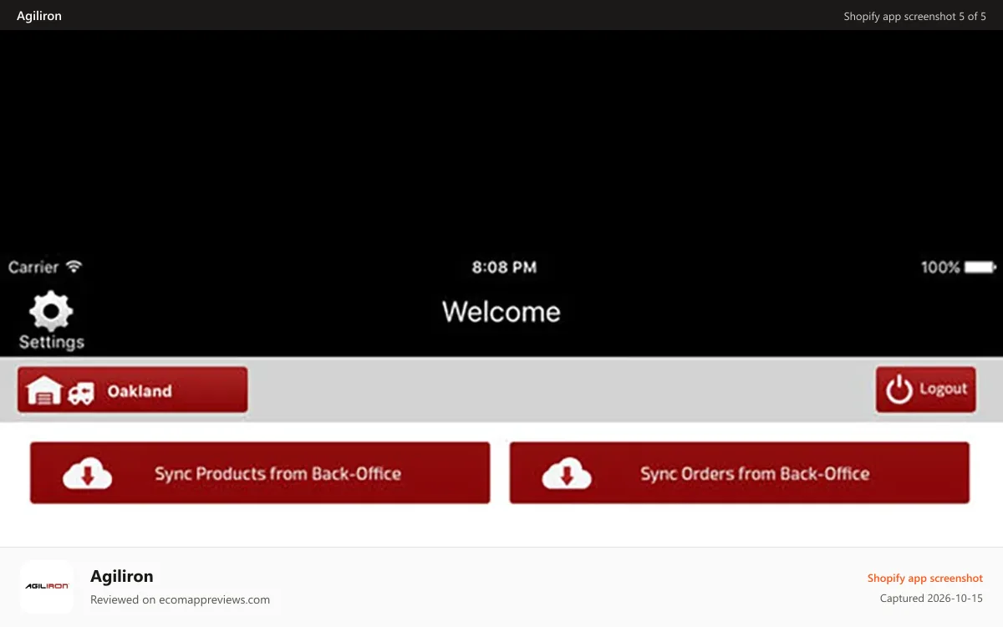The width and height of the screenshot is (1003, 627).
Task: Tap the battery indicator icon
Action: pos(980,268)
